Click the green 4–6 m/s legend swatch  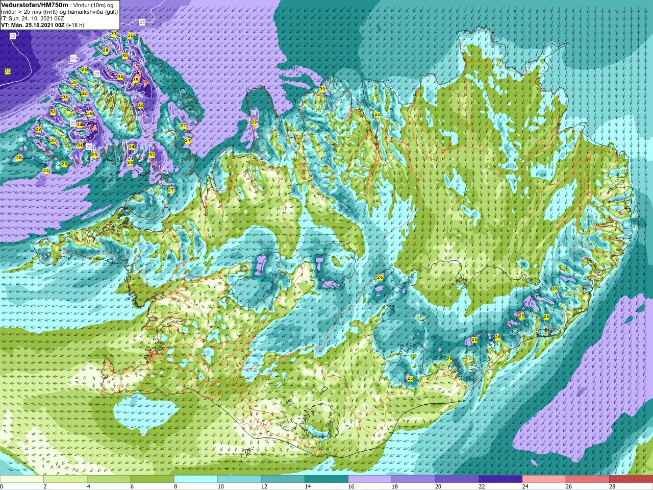[109, 479]
